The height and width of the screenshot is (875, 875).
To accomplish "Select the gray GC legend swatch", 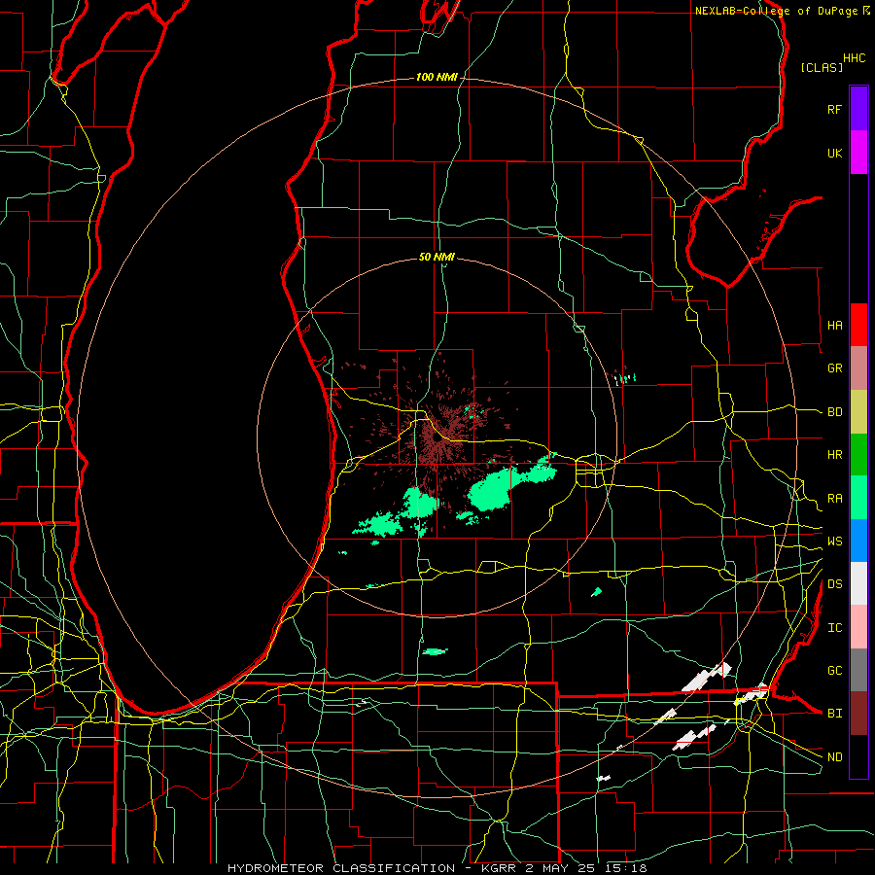I will pos(858,670).
